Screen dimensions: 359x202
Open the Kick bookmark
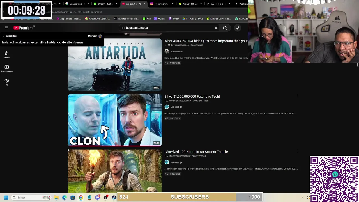pyautogui.click(x=147, y=19)
